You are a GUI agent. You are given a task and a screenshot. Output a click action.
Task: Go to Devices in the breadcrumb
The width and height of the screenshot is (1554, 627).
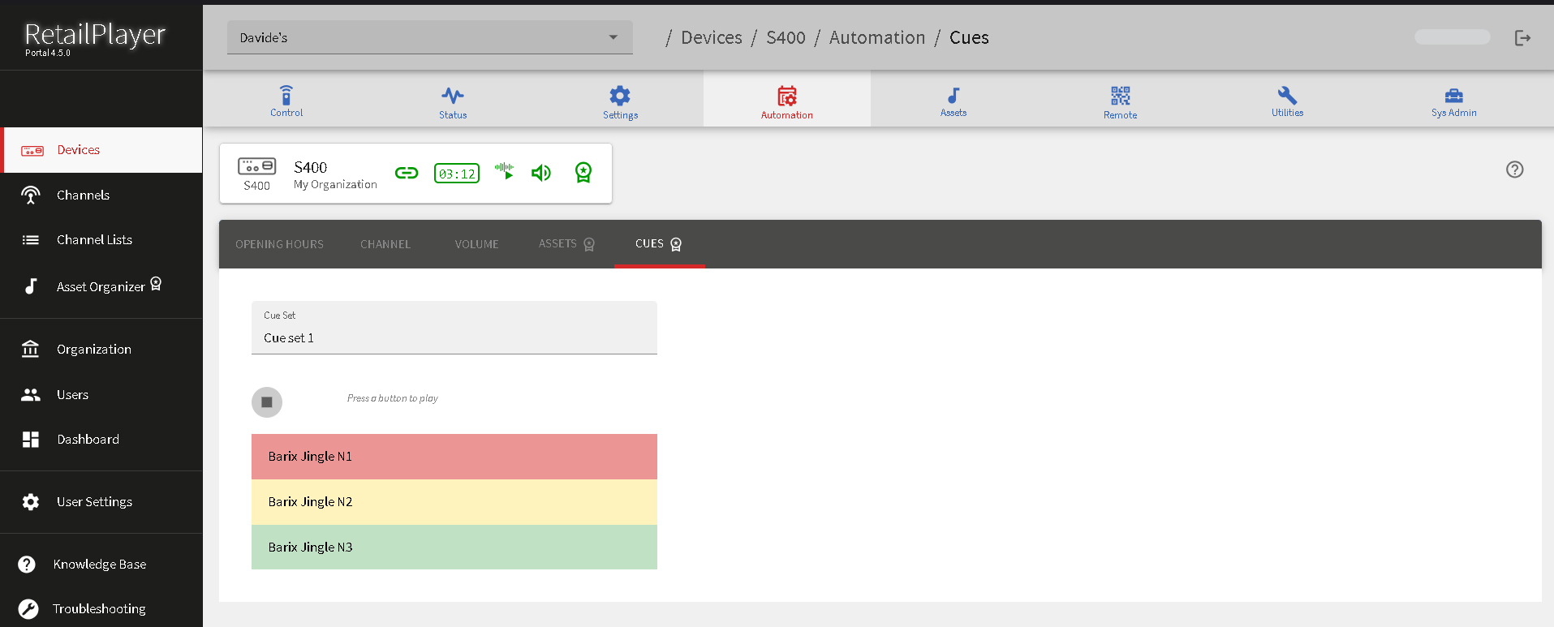(711, 38)
